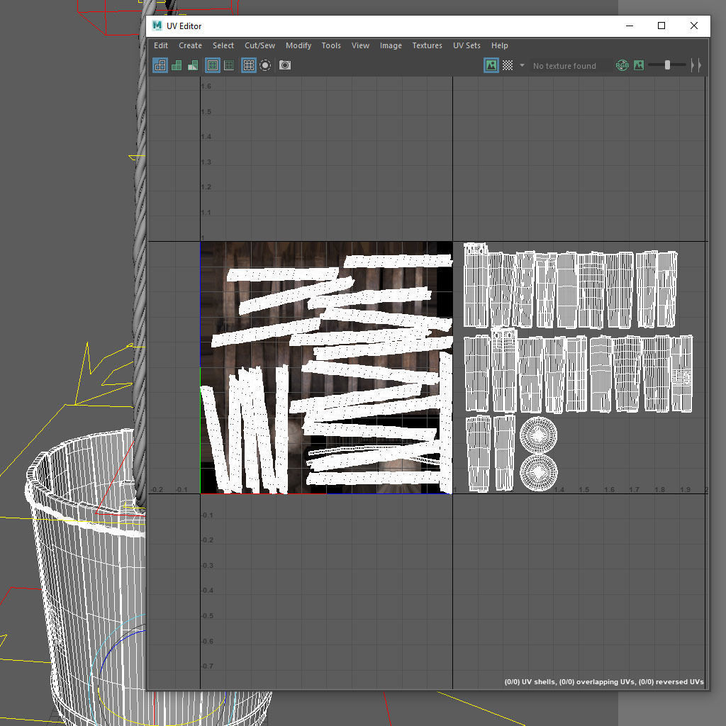This screenshot has height=726, width=726.
Task: Click the '-0.7' vertical ruler label
Action: coord(207,666)
